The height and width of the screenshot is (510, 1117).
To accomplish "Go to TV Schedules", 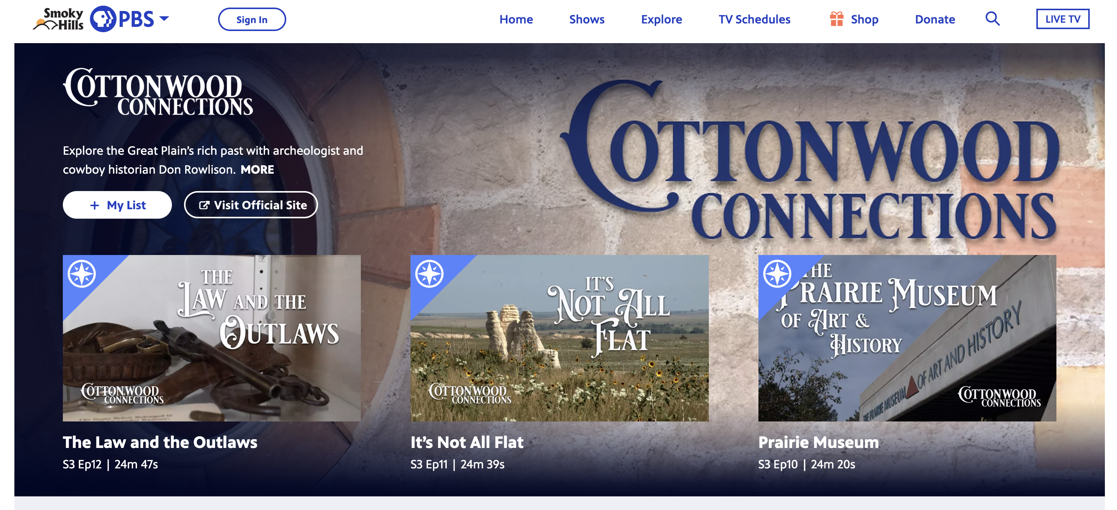I will tap(754, 20).
